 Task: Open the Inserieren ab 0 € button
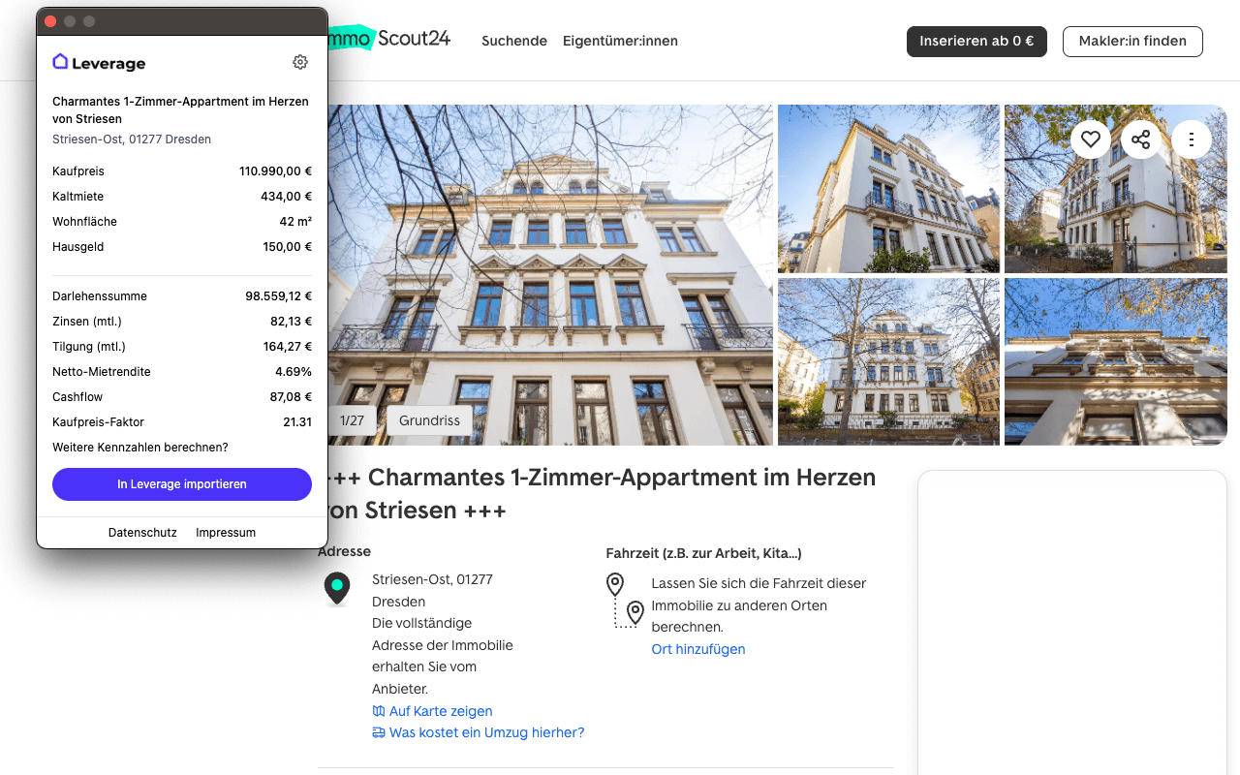[x=976, y=41]
